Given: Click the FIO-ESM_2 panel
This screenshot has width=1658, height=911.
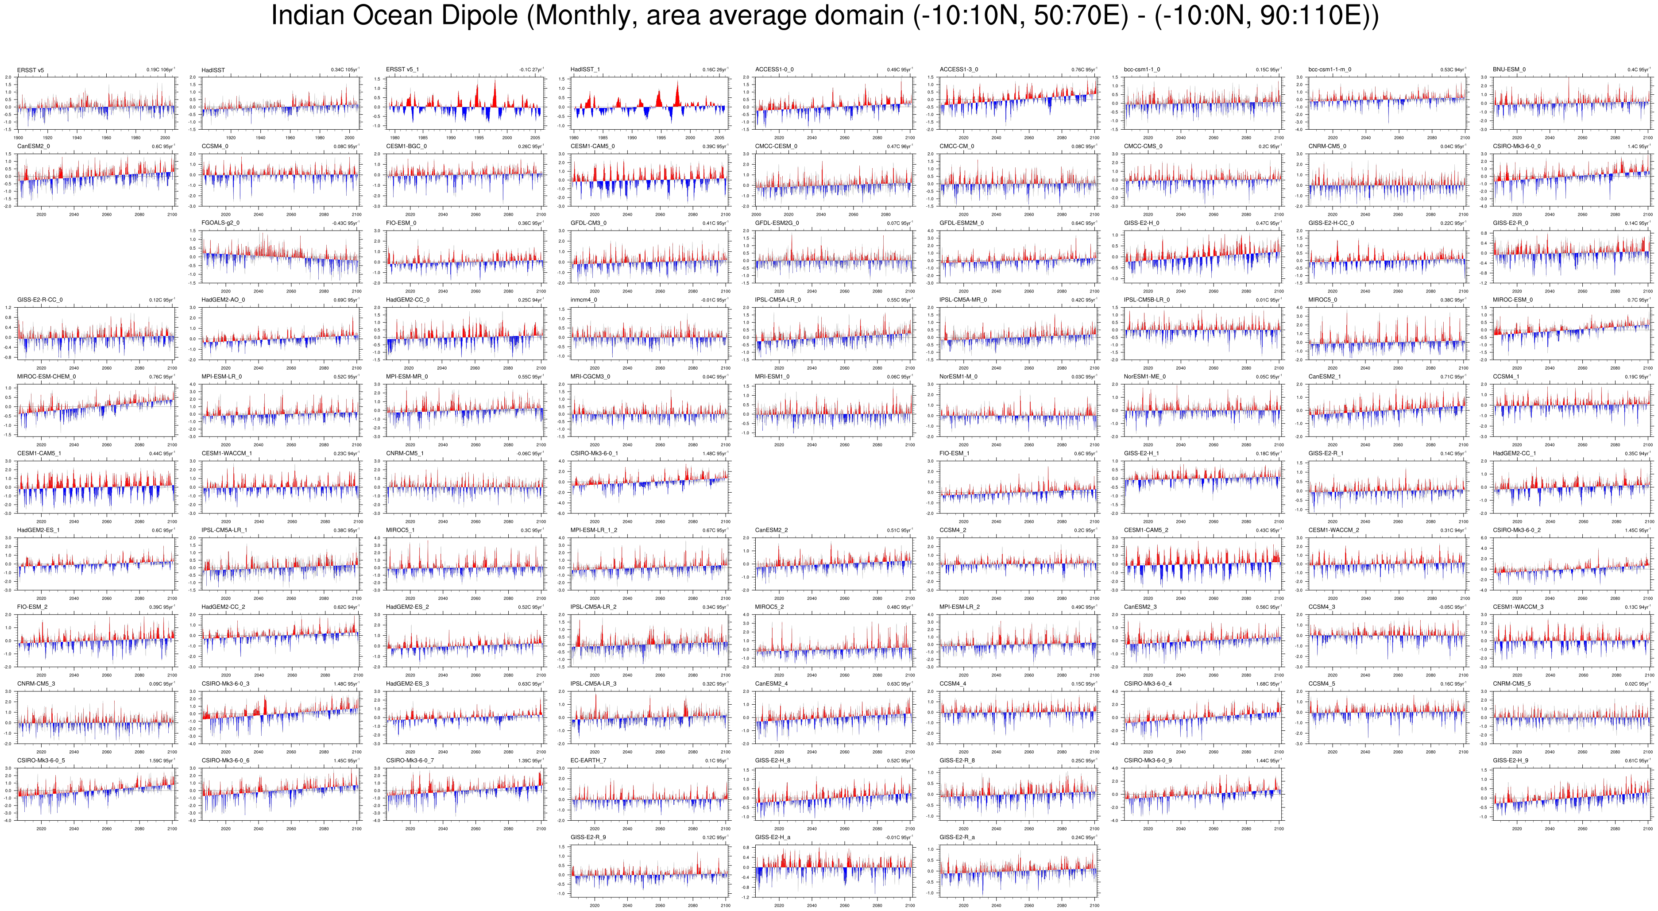Looking at the screenshot, I should click(x=96, y=640).
